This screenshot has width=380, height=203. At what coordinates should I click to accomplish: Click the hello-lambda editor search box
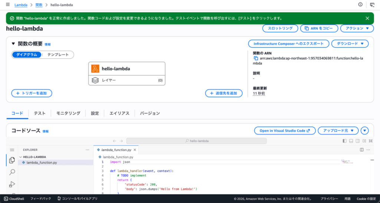[197, 141]
